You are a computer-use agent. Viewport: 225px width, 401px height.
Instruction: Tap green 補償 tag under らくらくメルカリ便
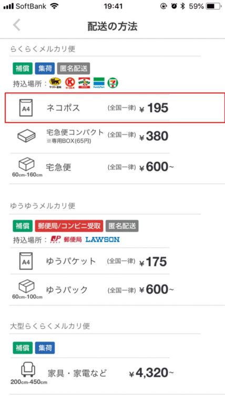point(23,68)
